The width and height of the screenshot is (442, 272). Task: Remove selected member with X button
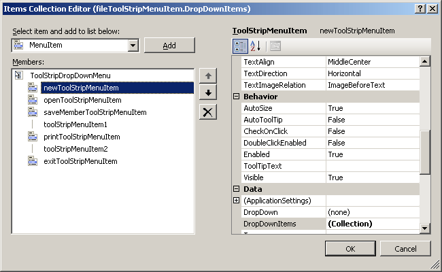[208, 112]
